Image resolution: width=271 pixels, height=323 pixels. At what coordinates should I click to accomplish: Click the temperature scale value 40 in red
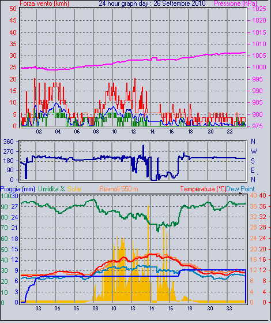pos(262,195)
